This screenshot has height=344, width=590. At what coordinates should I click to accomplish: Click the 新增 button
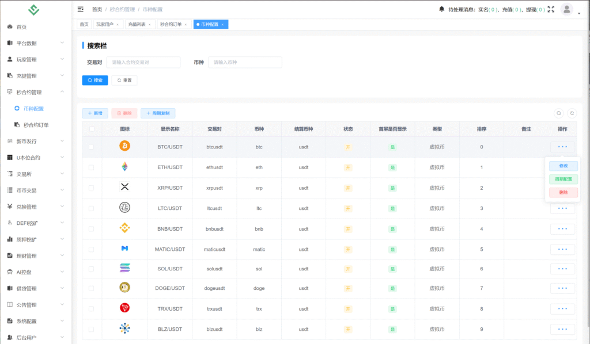point(94,113)
